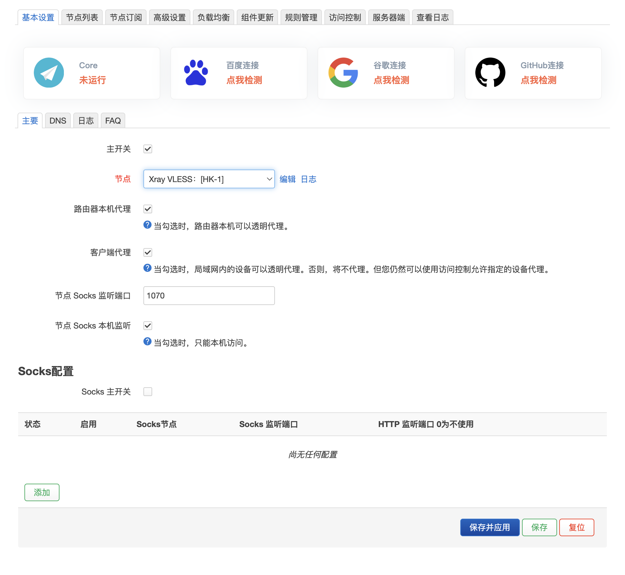Click inside the Socks 监听端口 input field
The width and height of the screenshot is (625, 575).
(x=209, y=295)
